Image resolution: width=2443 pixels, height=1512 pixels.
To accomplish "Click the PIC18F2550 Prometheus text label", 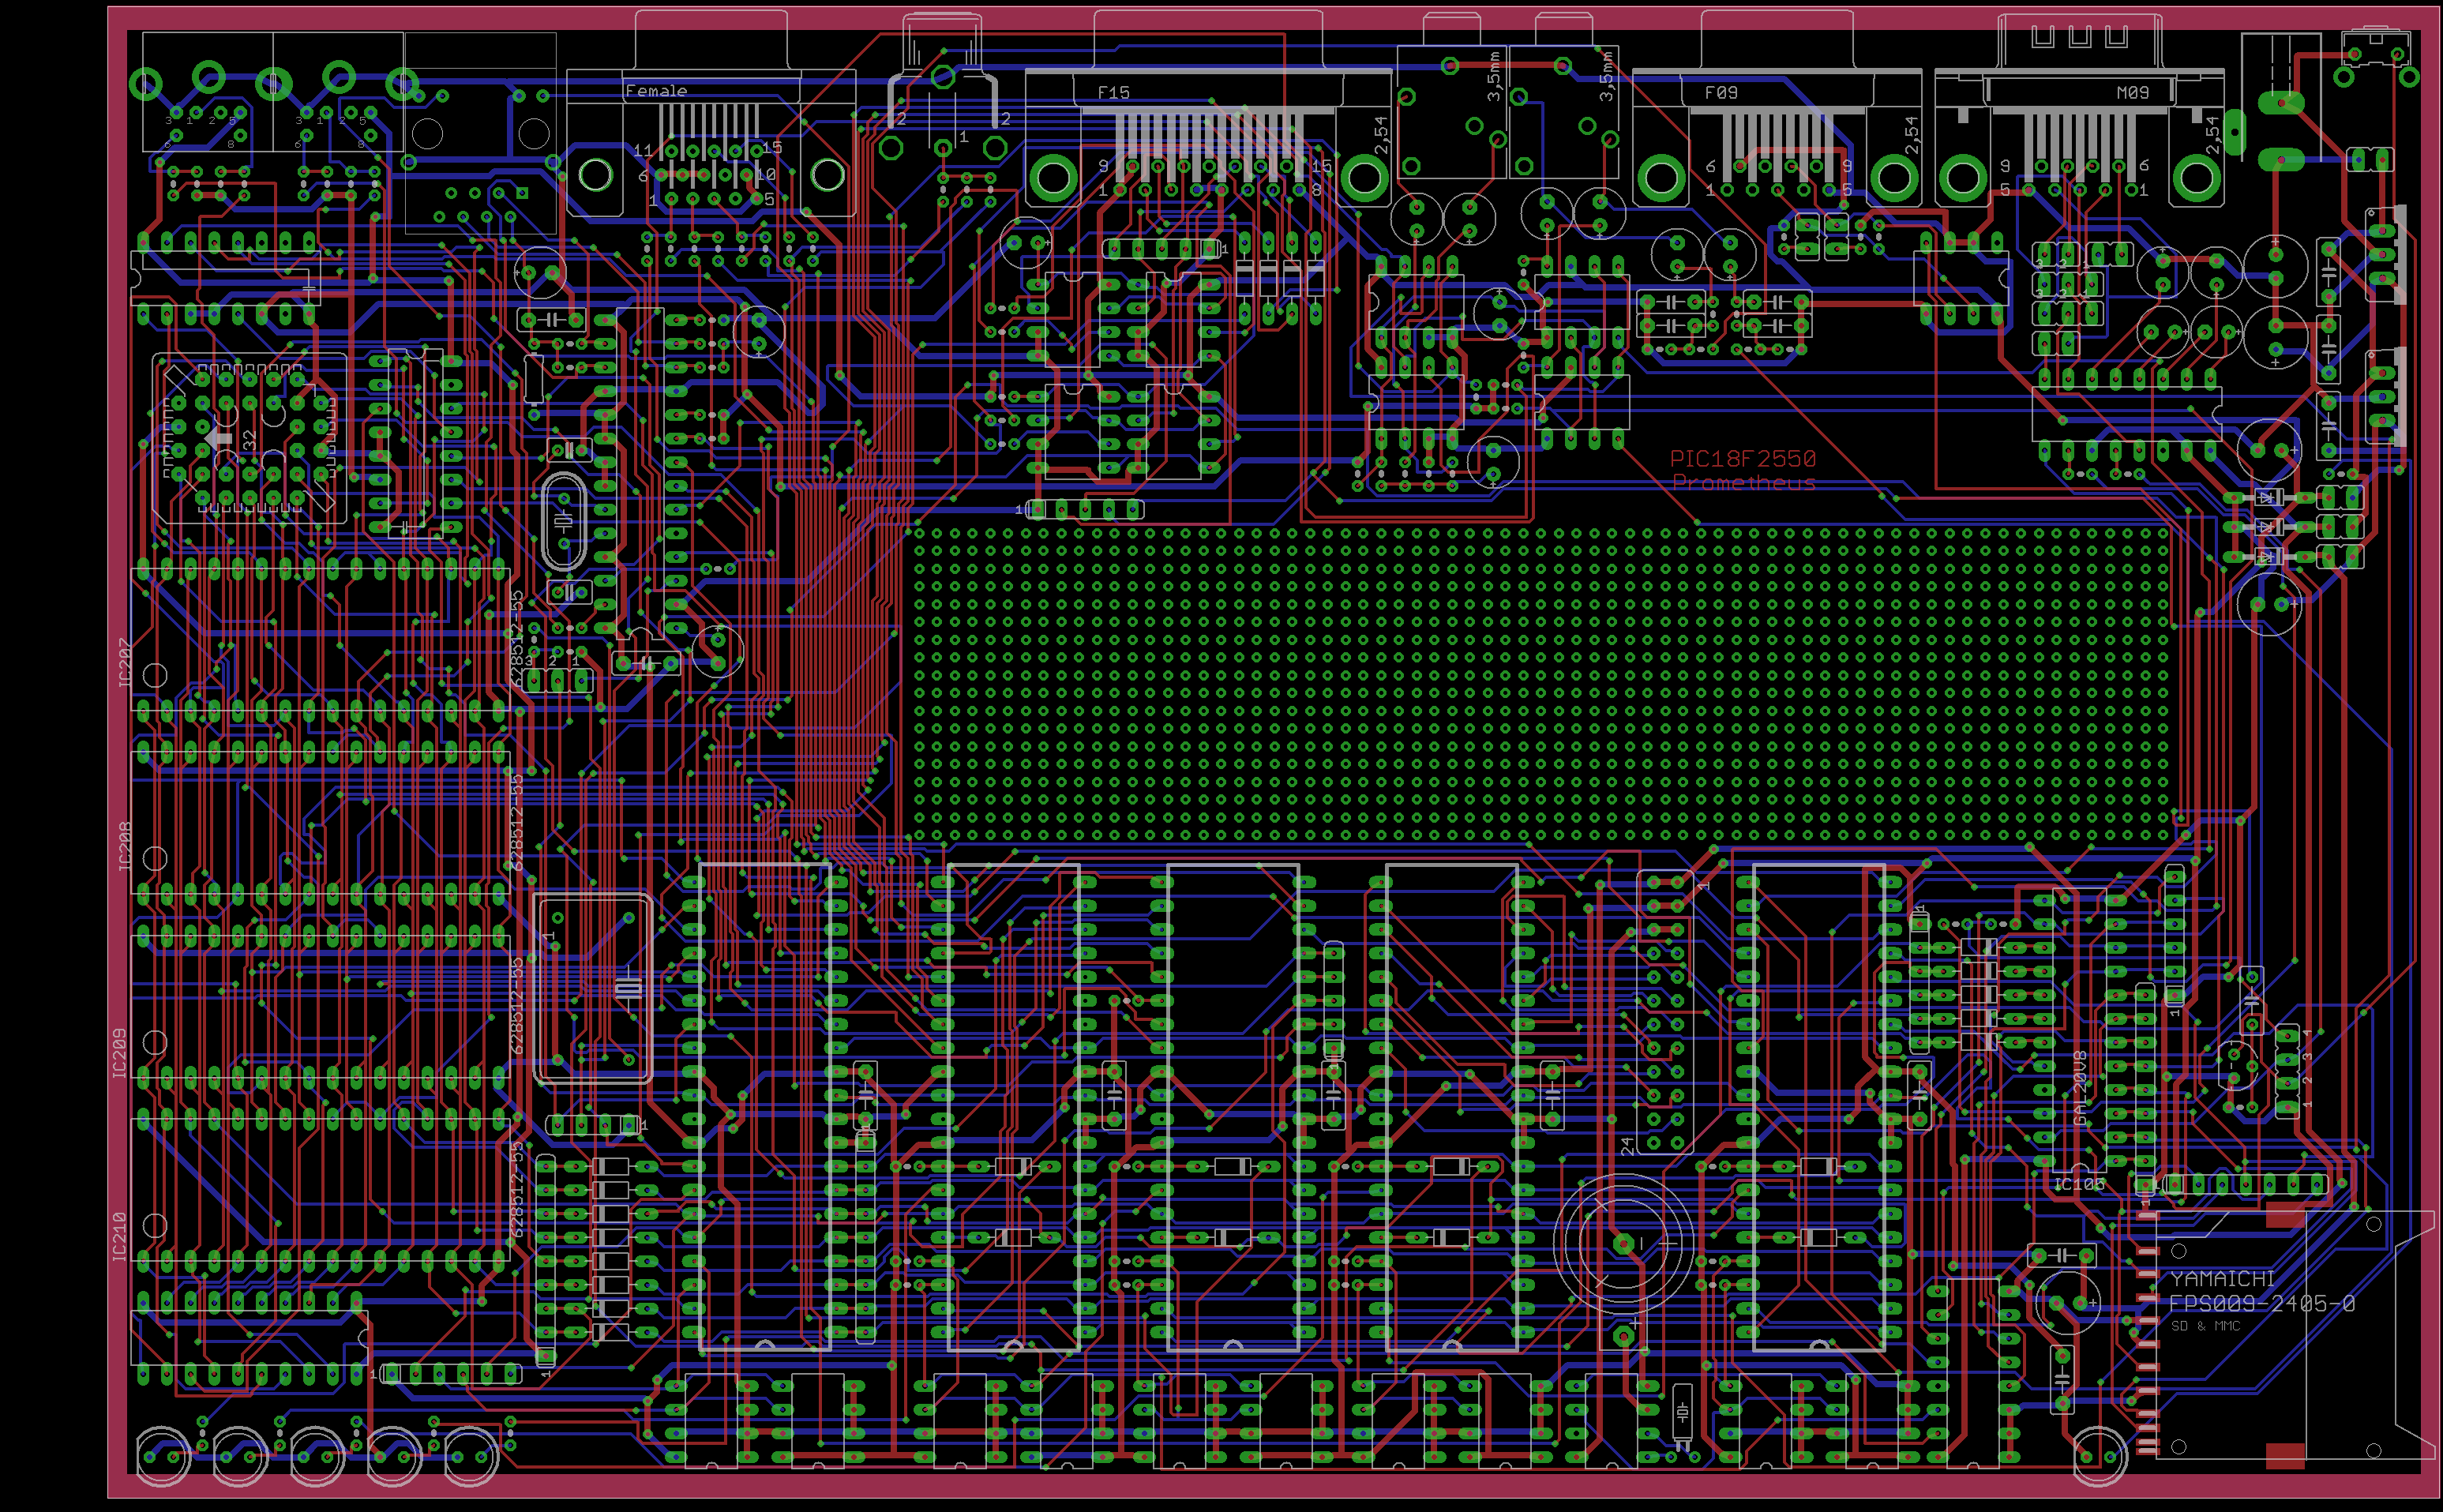I will tap(1742, 470).
